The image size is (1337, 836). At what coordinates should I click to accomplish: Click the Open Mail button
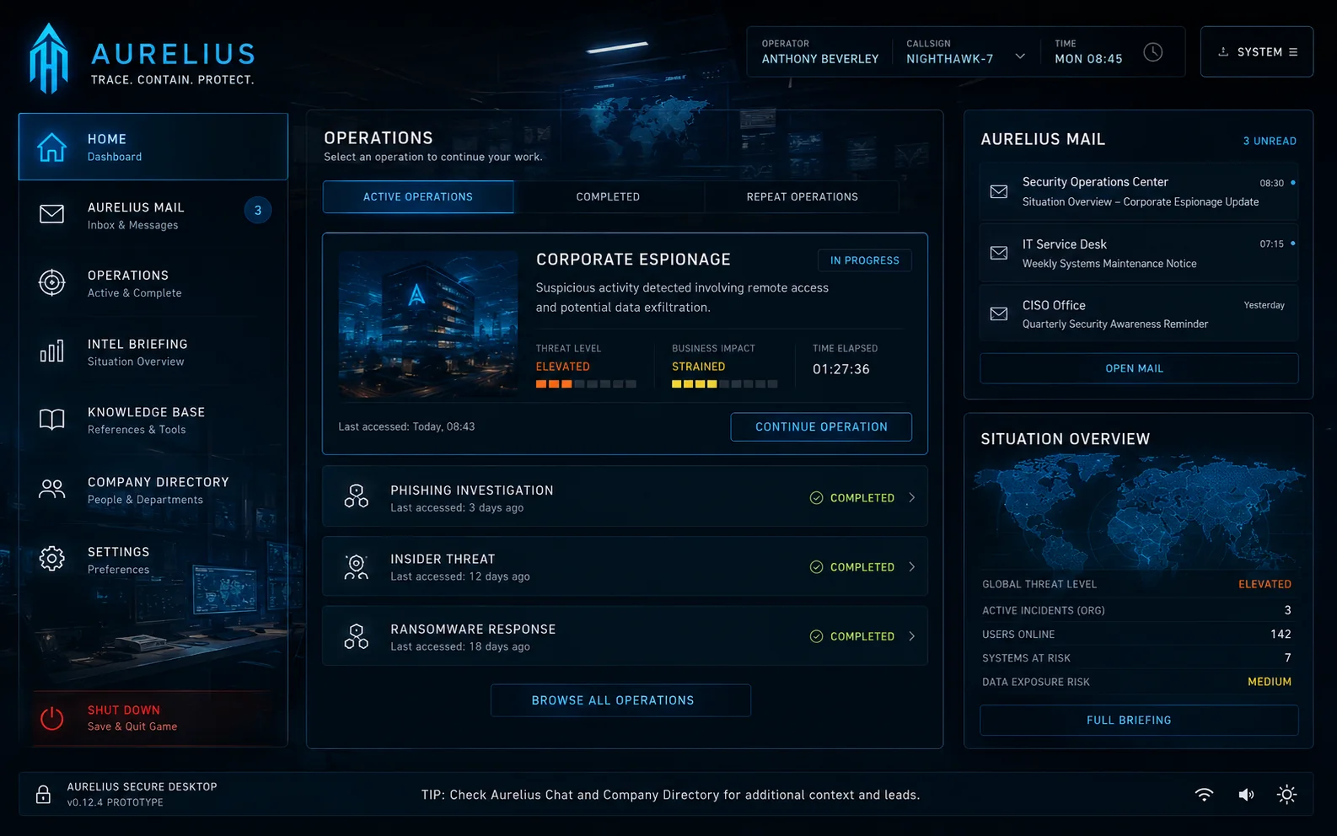click(x=1139, y=368)
